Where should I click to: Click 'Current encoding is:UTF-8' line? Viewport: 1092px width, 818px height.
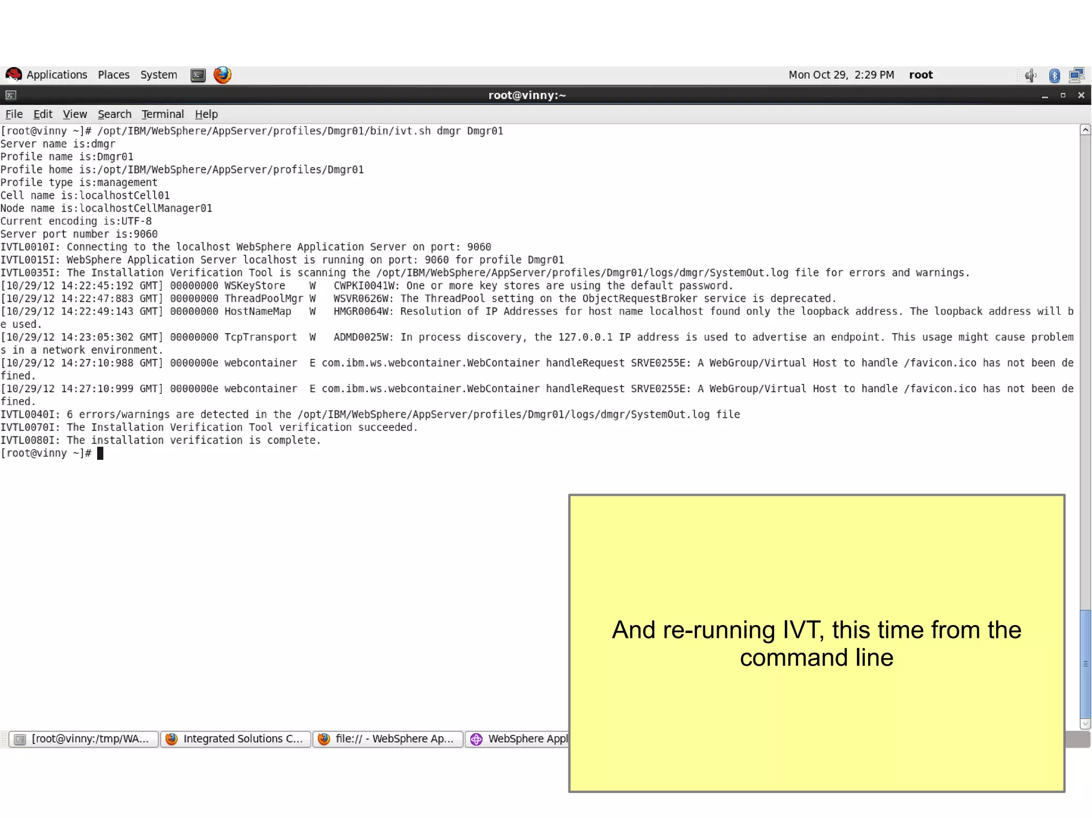click(76, 221)
